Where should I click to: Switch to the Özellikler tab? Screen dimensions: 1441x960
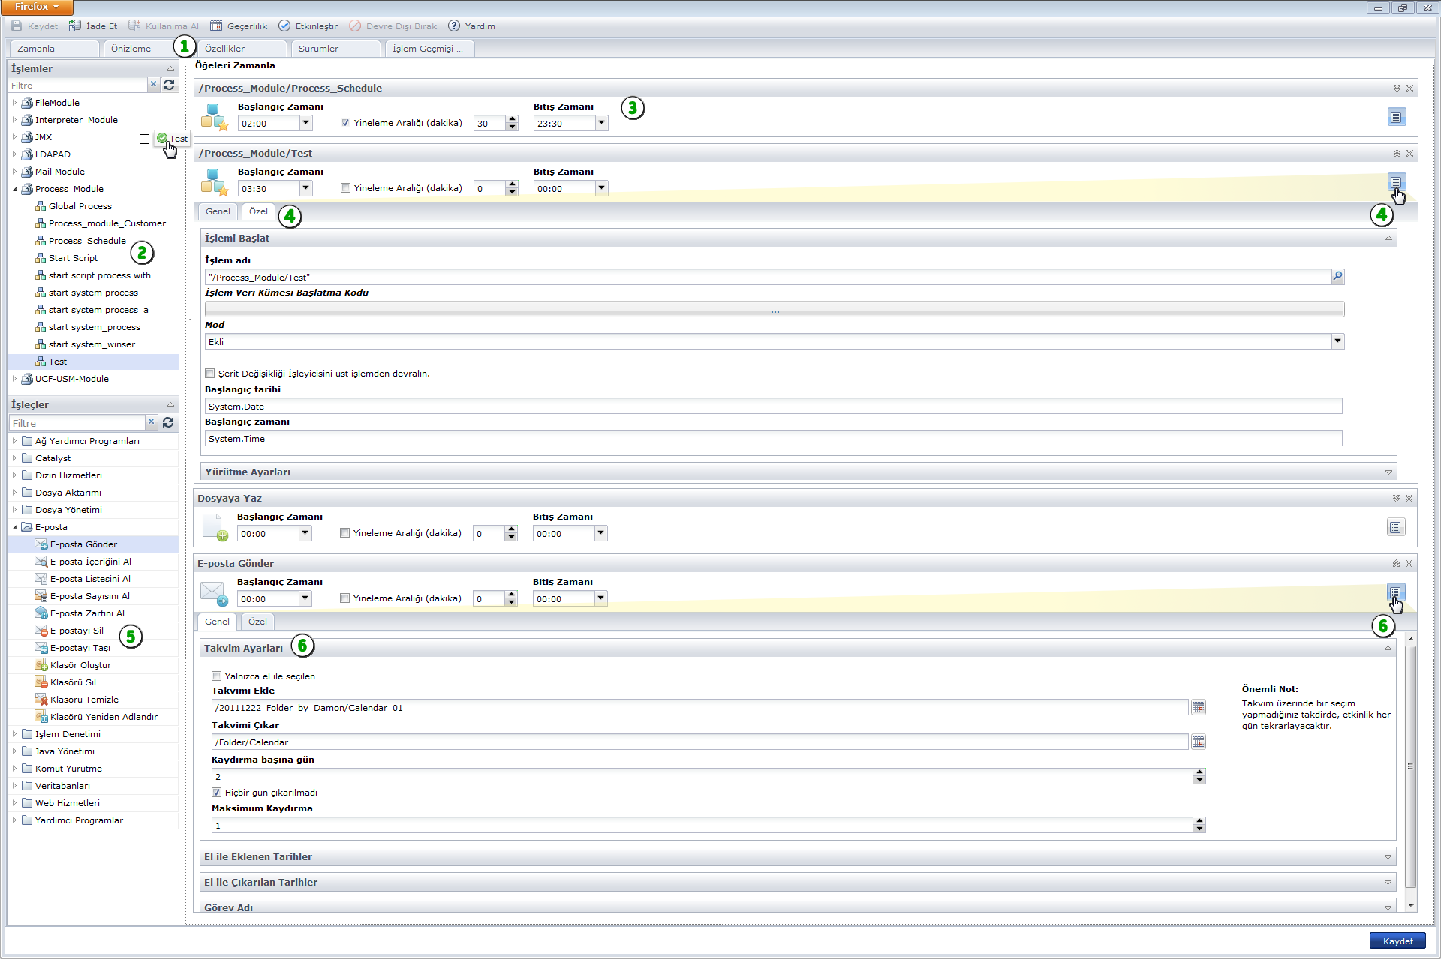(226, 48)
